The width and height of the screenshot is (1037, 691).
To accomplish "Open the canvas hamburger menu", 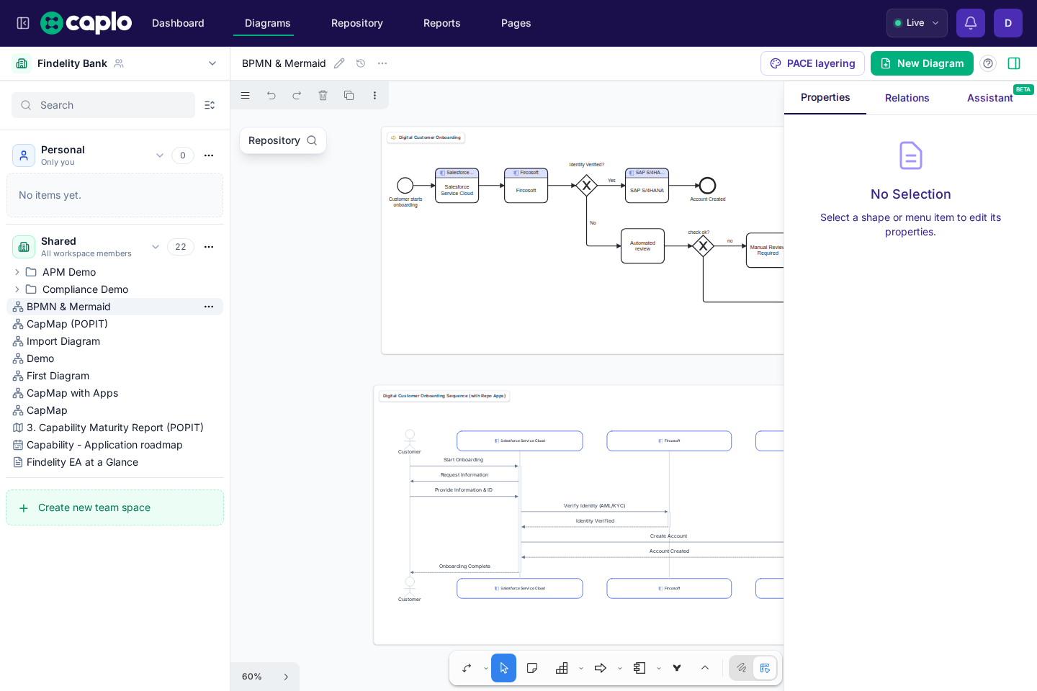I will [245, 95].
